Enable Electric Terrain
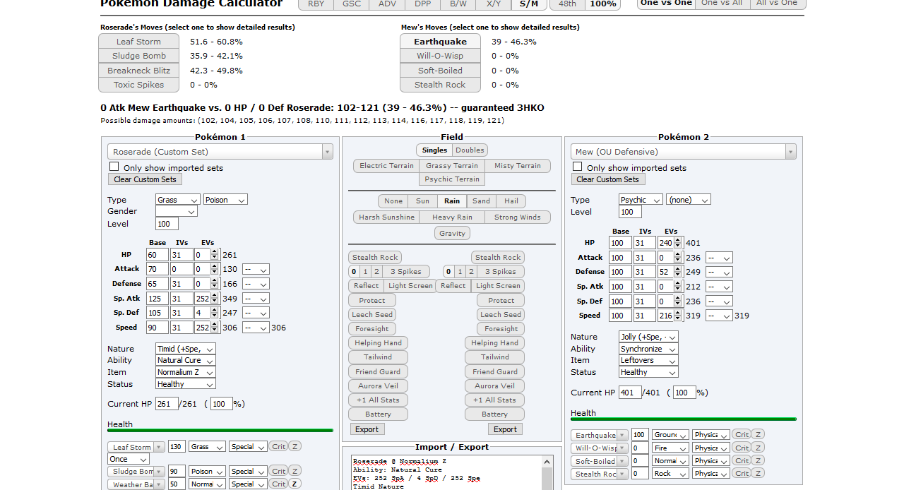Screen dimensions: 904x490 [386, 166]
